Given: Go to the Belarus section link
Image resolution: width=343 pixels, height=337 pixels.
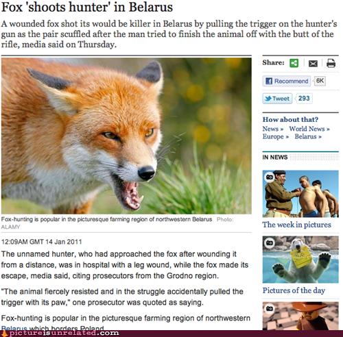Looking at the screenshot, I should (x=308, y=136).
